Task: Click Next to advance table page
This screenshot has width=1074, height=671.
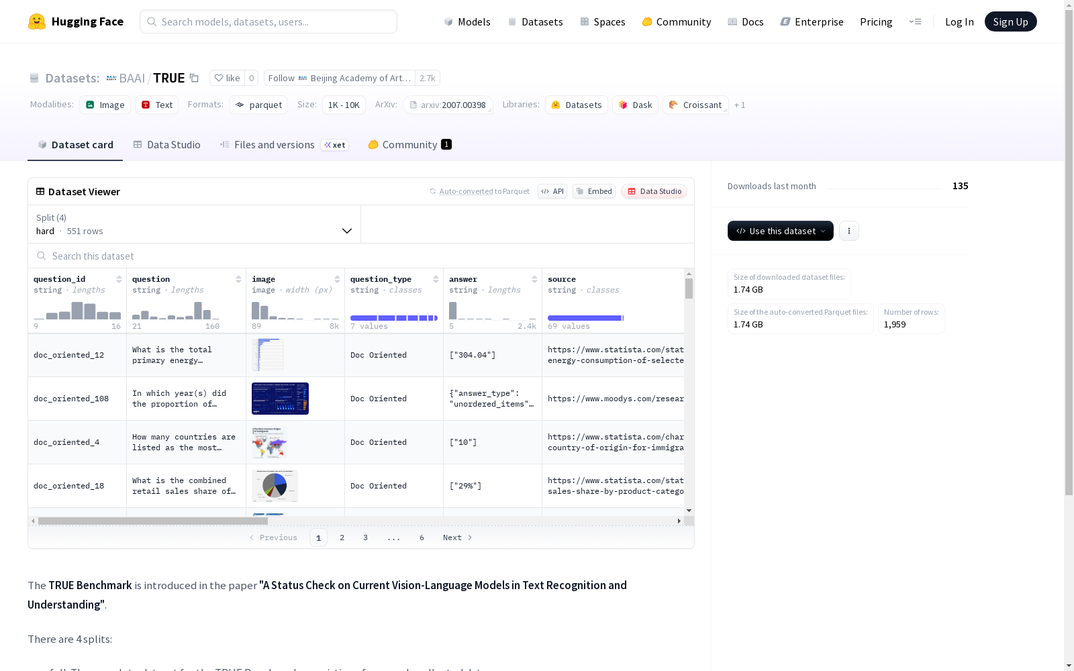Action: (x=458, y=537)
